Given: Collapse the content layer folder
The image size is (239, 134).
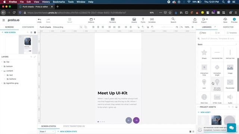Looking at the screenshot, I should click(x=2, y=71).
